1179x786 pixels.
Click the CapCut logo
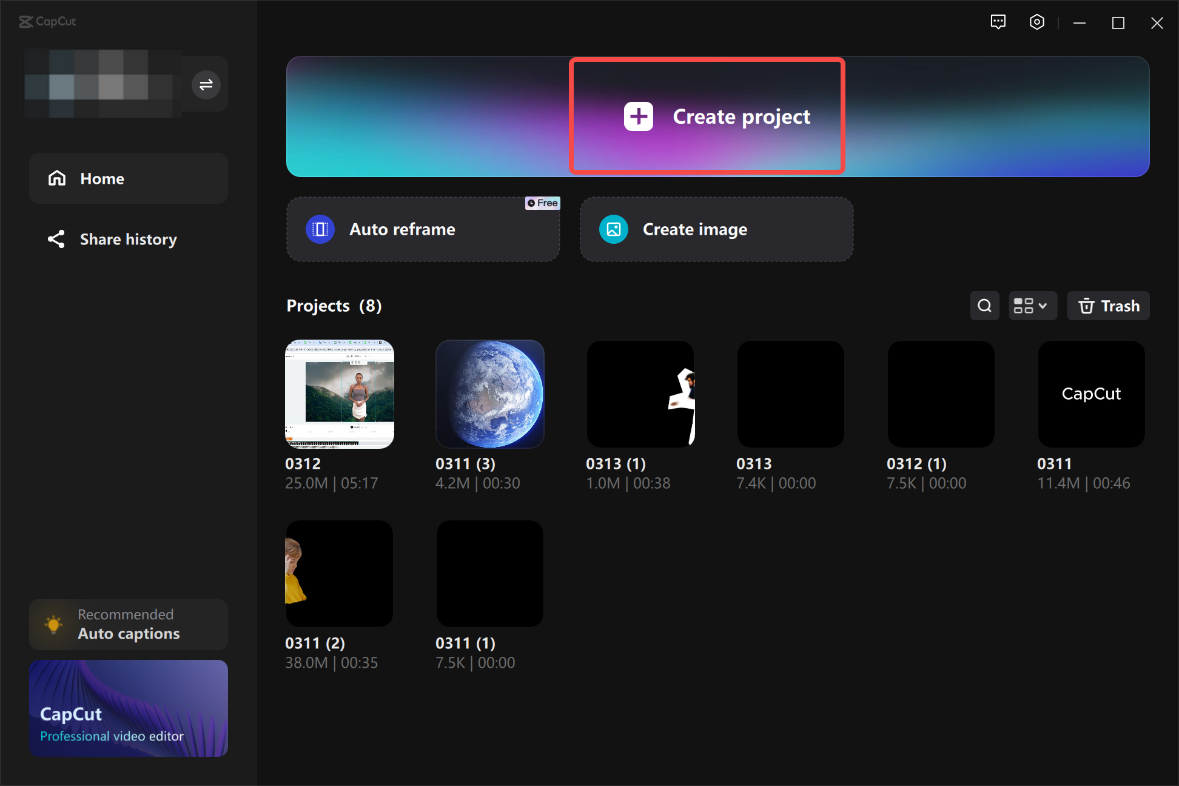[47, 22]
